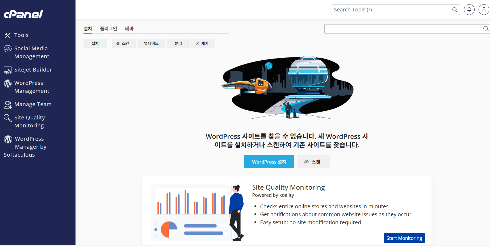Viewport: 490px width, 246px height.
Task: Click the Site Quality Monitoring chart illustration
Action: click(197, 213)
